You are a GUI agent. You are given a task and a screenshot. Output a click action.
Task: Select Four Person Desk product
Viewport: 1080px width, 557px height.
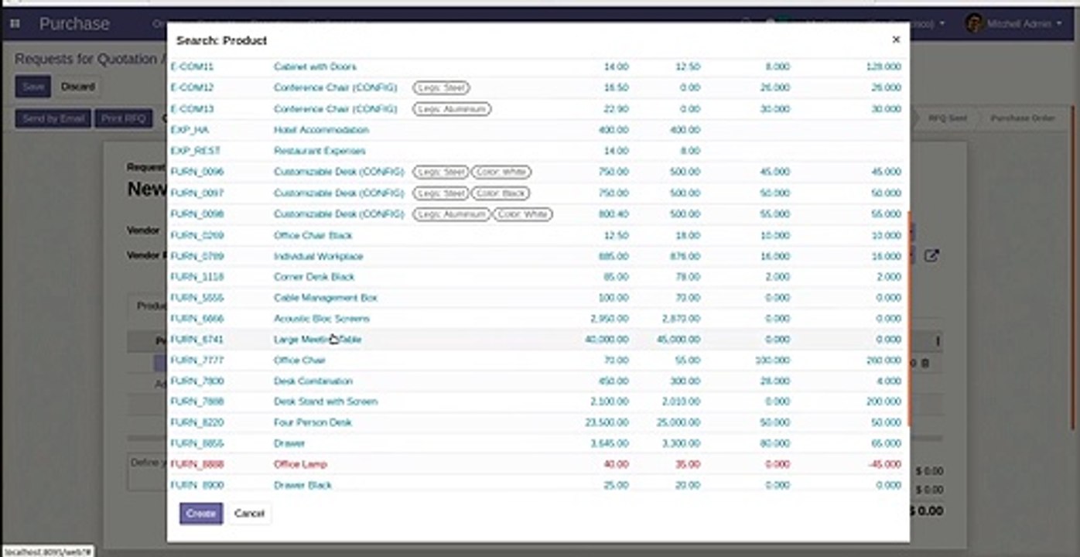313,423
